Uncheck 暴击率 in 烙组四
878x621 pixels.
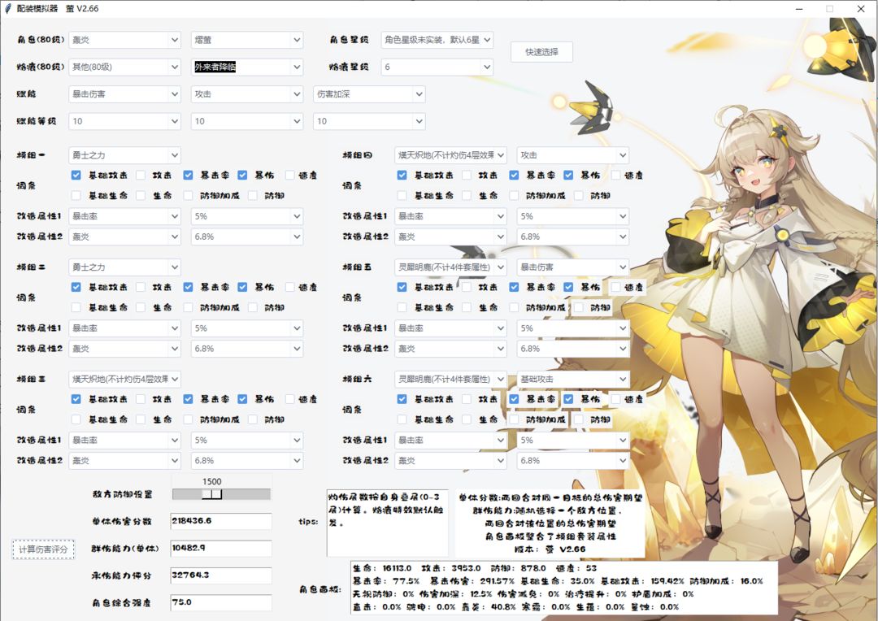point(514,176)
